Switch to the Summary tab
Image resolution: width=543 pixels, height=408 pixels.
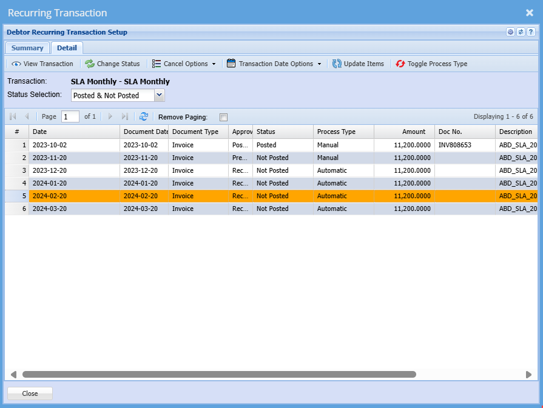(27, 48)
